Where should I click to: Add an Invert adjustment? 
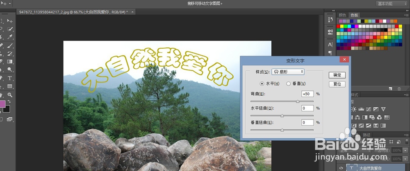click(354, 126)
